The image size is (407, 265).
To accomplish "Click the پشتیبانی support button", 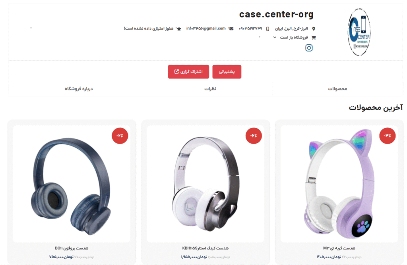I will (x=227, y=72).
